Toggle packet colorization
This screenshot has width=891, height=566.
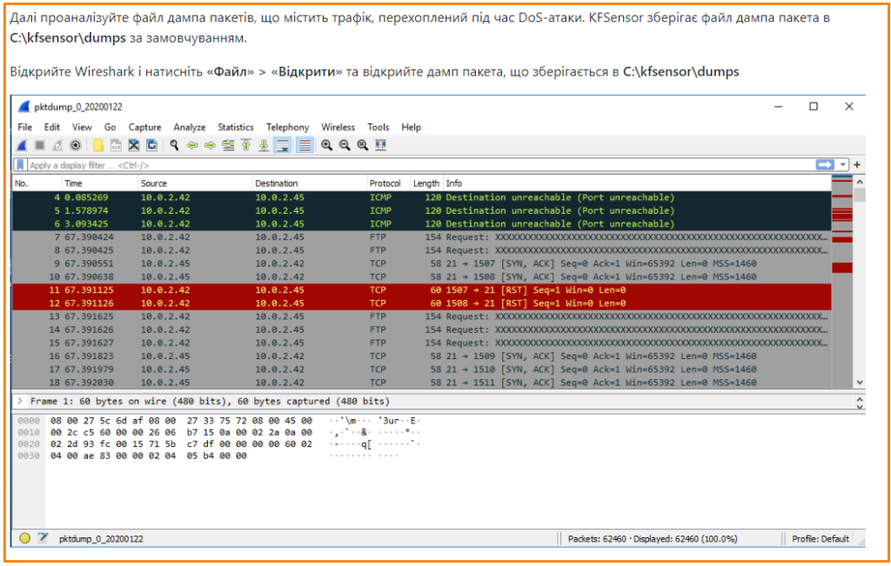(x=305, y=145)
